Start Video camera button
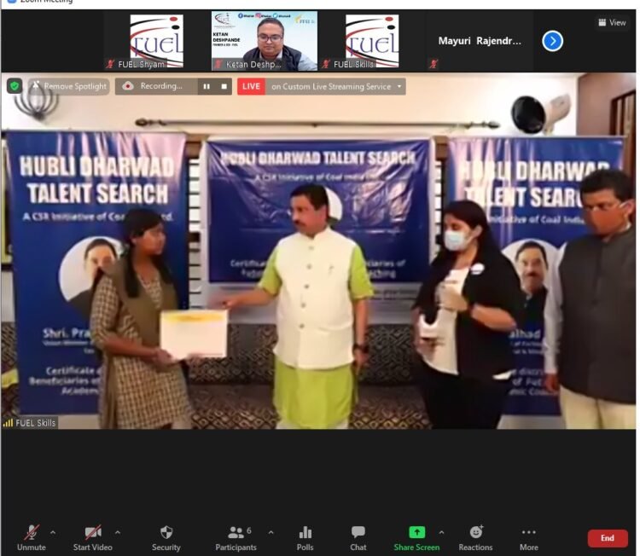 [x=93, y=538]
